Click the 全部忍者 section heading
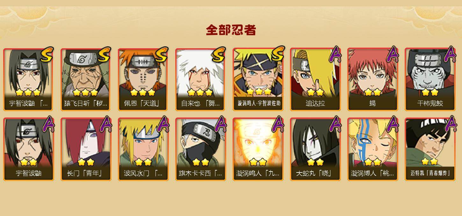Viewport: 462px width, 216px height. click(231, 30)
